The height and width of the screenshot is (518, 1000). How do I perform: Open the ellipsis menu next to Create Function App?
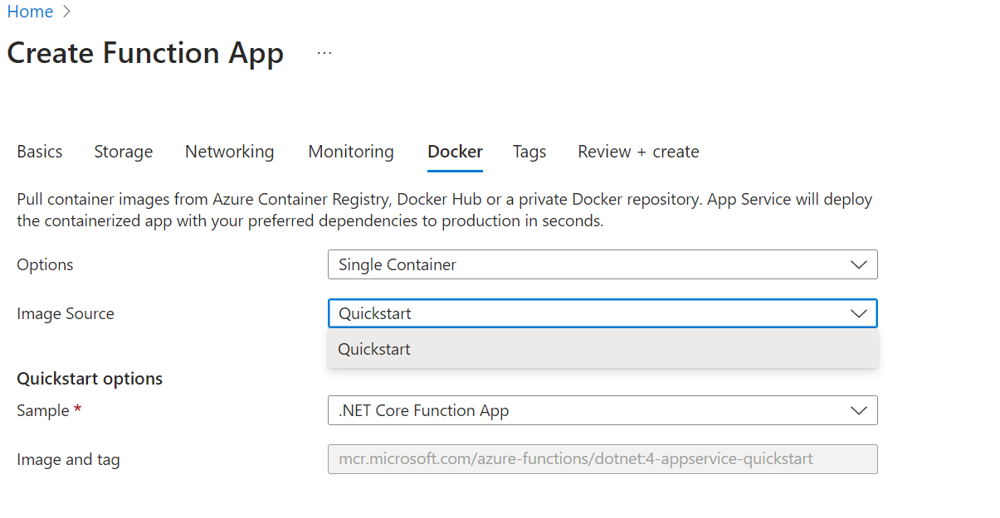click(324, 52)
